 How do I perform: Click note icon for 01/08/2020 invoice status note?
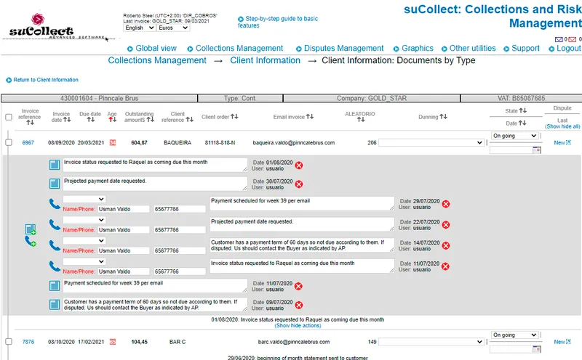point(55,165)
